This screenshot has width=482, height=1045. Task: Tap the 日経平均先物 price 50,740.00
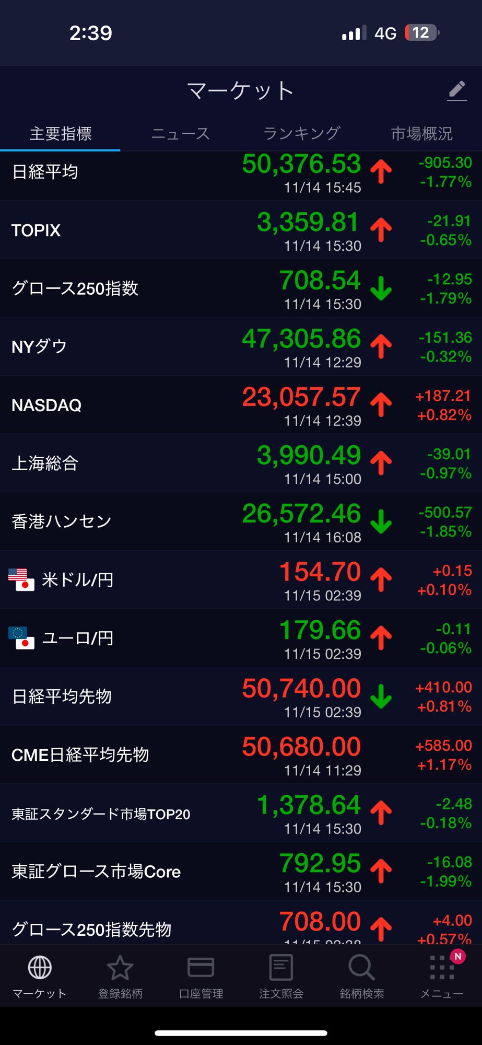[x=301, y=689]
